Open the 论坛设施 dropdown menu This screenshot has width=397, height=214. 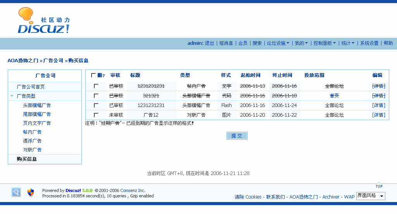(278, 43)
